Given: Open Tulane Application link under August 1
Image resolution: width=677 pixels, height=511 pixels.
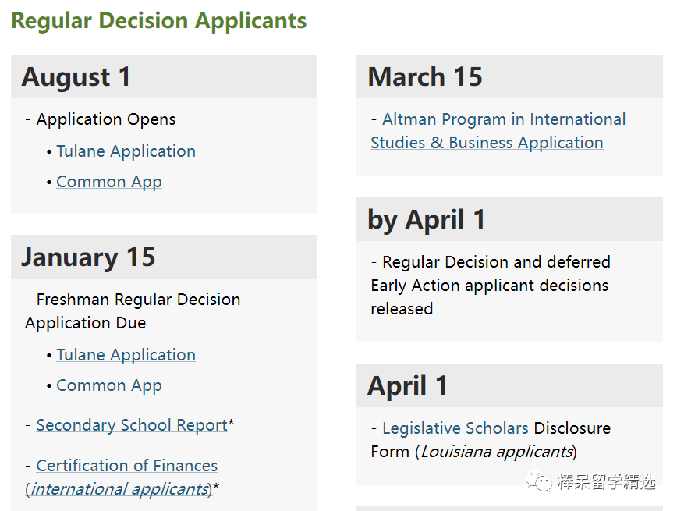Looking at the screenshot, I should pos(126,151).
